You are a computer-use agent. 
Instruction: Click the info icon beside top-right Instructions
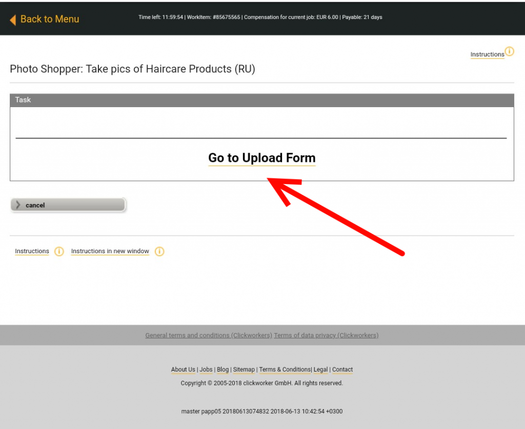pyautogui.click(x=509, y=51)
